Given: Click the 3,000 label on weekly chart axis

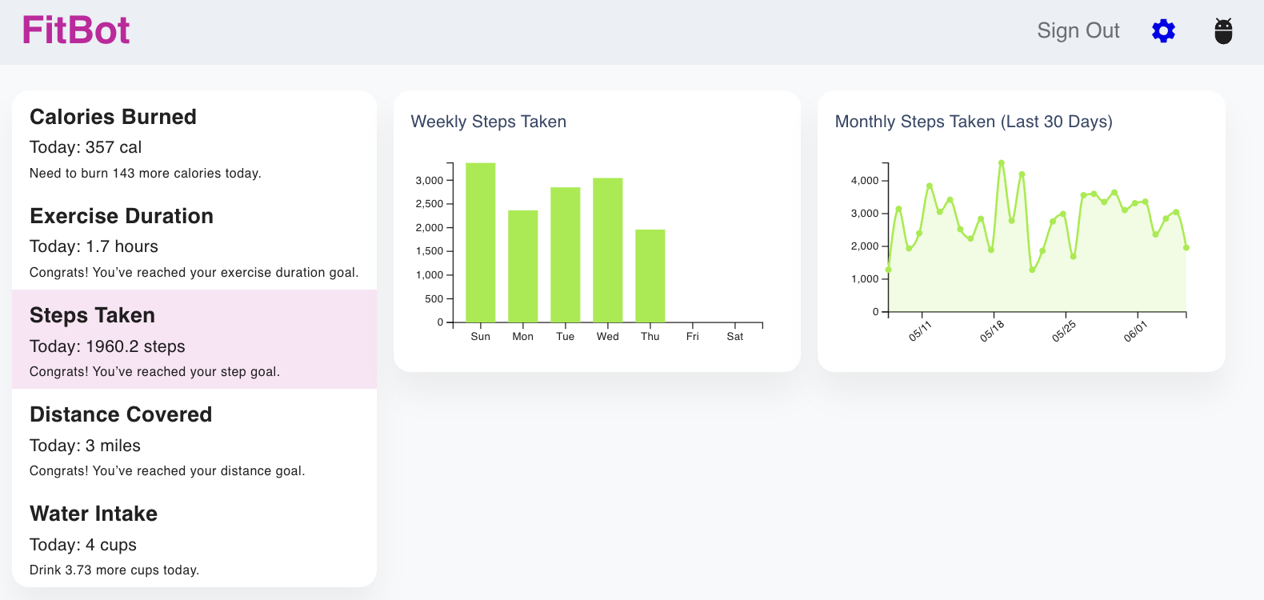Looking at the screenshot, I should click(x=429, y=181).
